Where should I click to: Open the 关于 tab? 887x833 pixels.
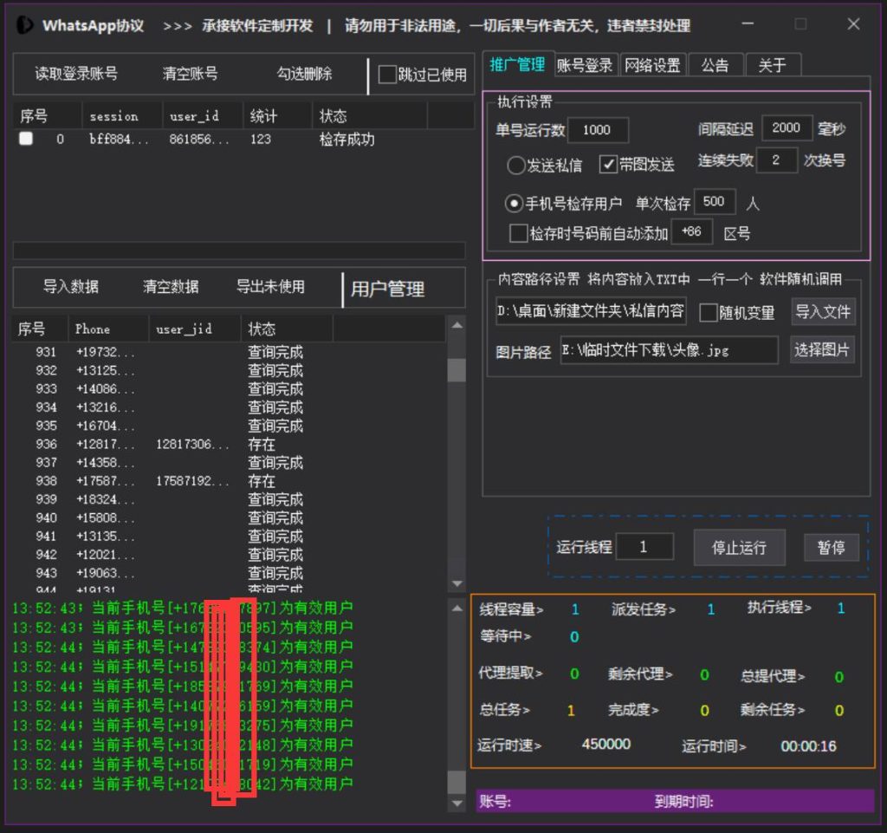click(772, 63)
